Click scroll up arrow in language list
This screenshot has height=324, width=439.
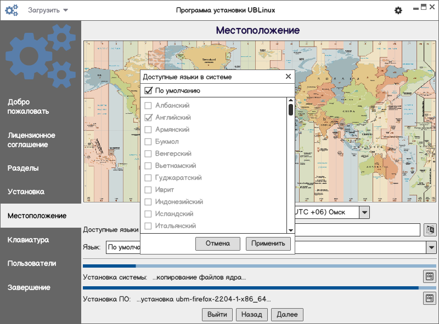[x=291, y=100]
